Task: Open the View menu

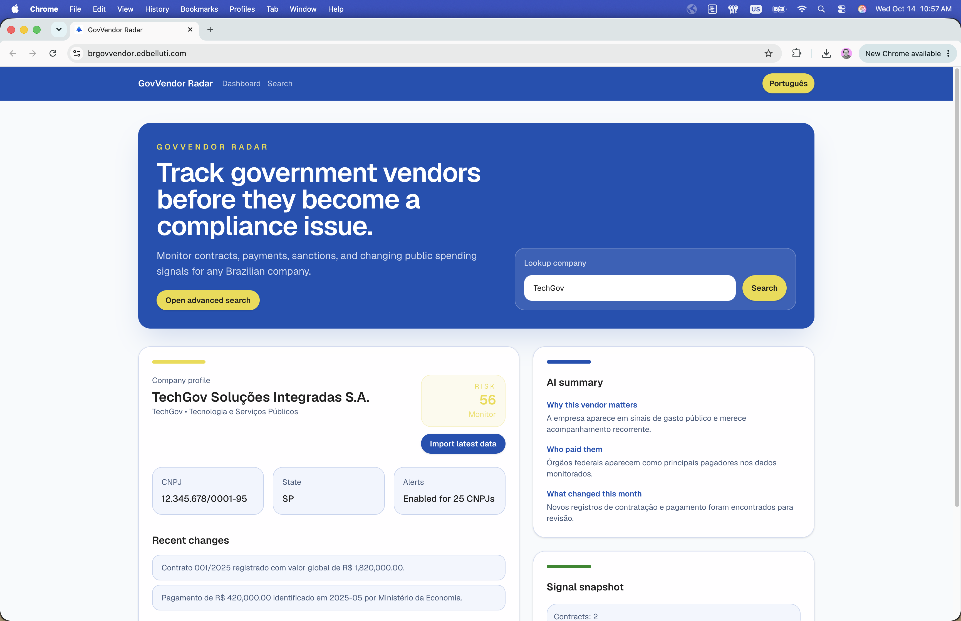Action: click(125, 9)
